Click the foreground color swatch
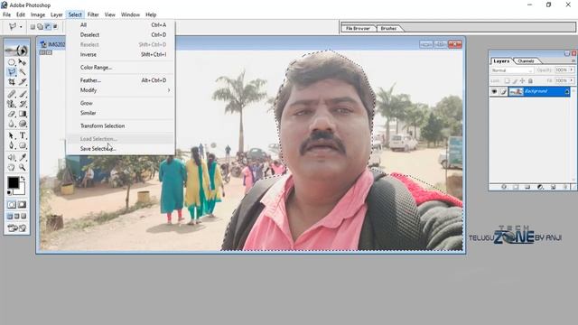This screenshot has height=325, width=578. coord(14,182)
